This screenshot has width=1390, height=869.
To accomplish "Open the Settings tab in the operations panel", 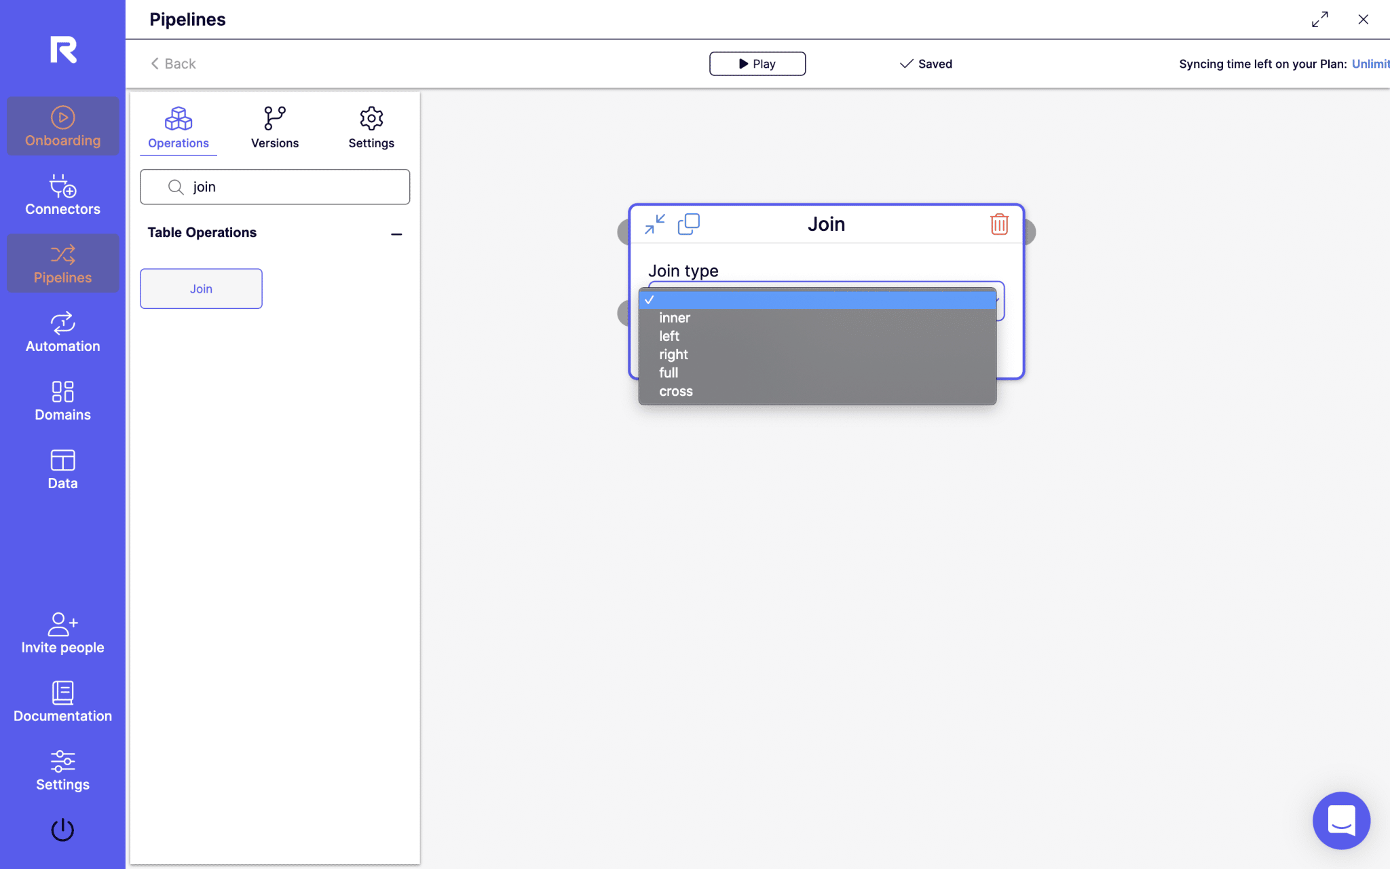I will pyautogui.click(x=371, y=128).
